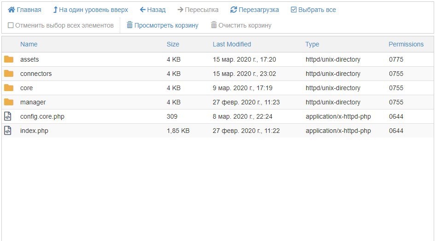Viewport: 436px width, 241px height.
Task: Click the up-arrow icon for На один уровень вверх
Action: point(55,10)
